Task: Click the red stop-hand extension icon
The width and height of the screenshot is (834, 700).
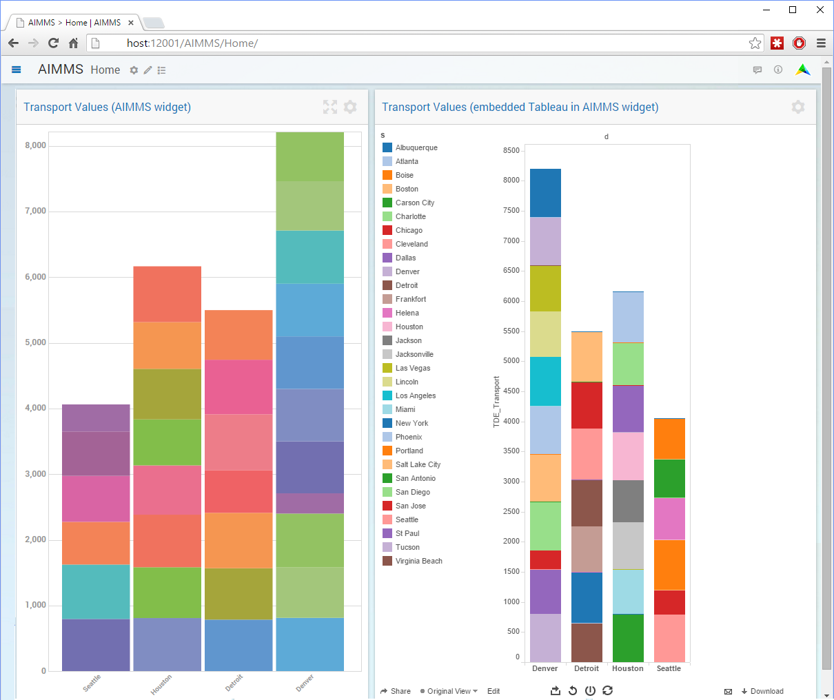Action: pyautogui.click(x=799, y=43)
